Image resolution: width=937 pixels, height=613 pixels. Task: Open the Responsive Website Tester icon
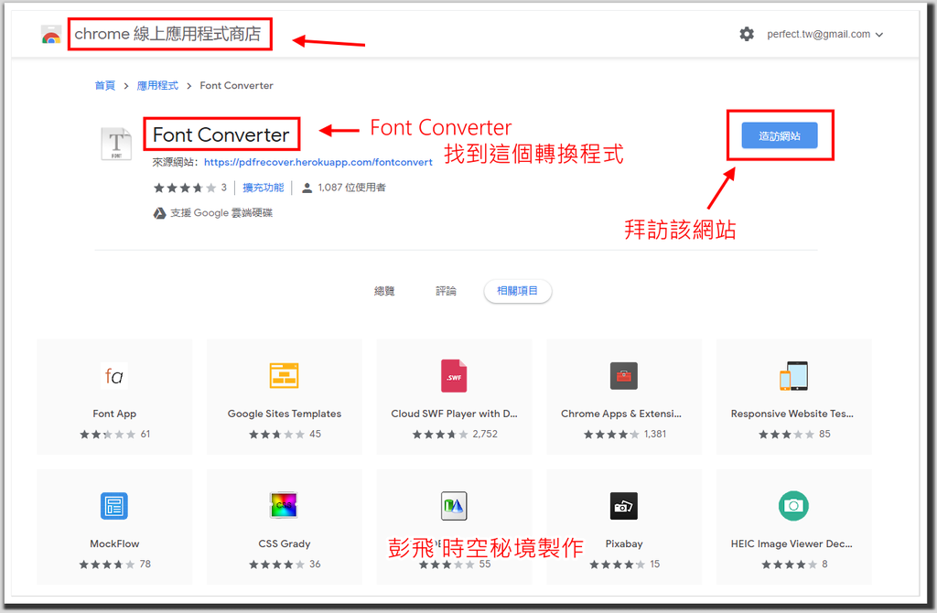(793, 376)
